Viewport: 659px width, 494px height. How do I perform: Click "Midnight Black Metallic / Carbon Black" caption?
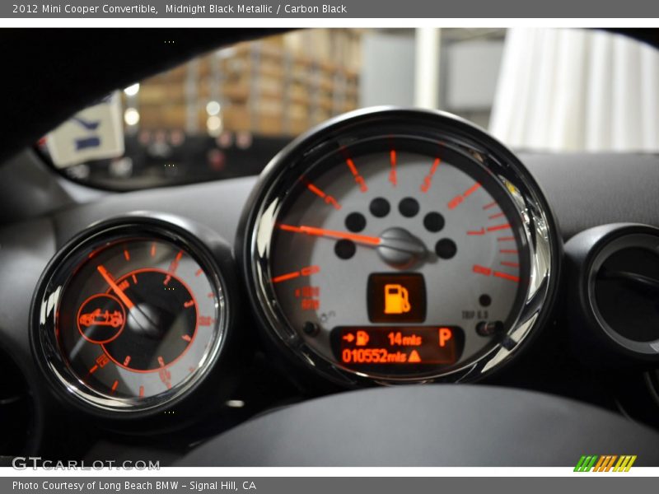pos(255,8)
